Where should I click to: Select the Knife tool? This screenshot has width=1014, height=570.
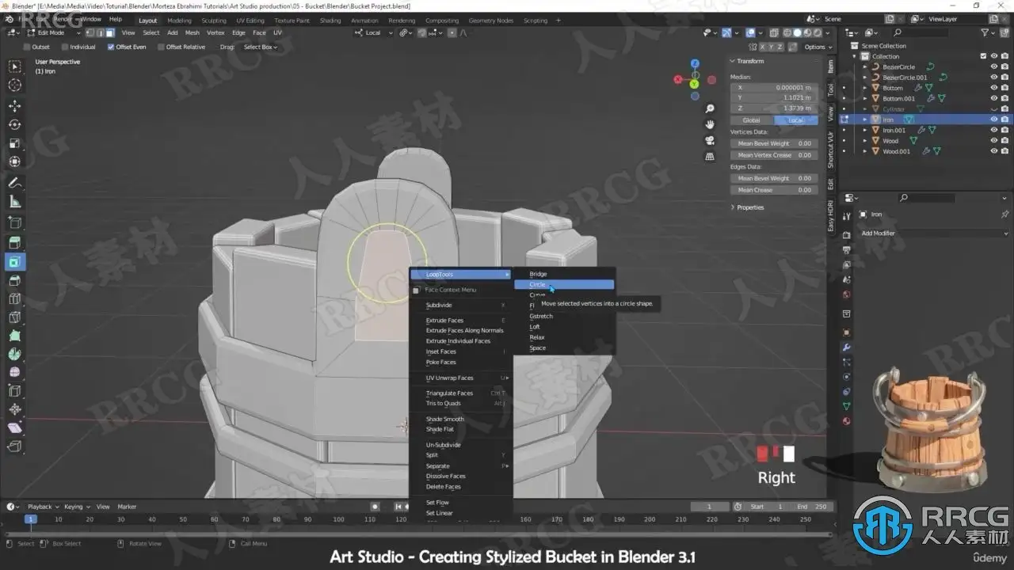click(14, 317)
